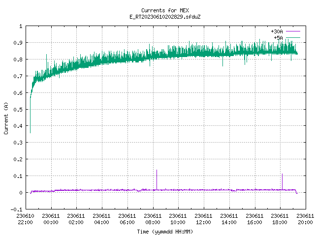
Task: Click the +30A legend label
Action: click(277, 31)
